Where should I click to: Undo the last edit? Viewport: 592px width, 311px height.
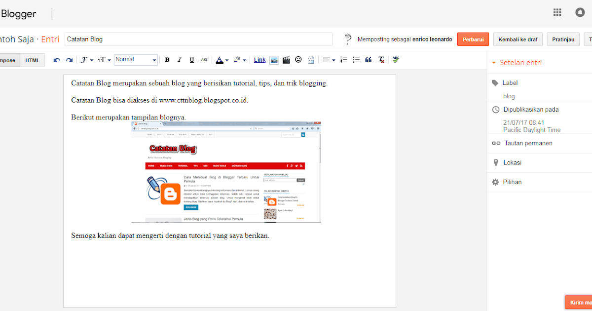pyautogui.click(x=56, y=60)
